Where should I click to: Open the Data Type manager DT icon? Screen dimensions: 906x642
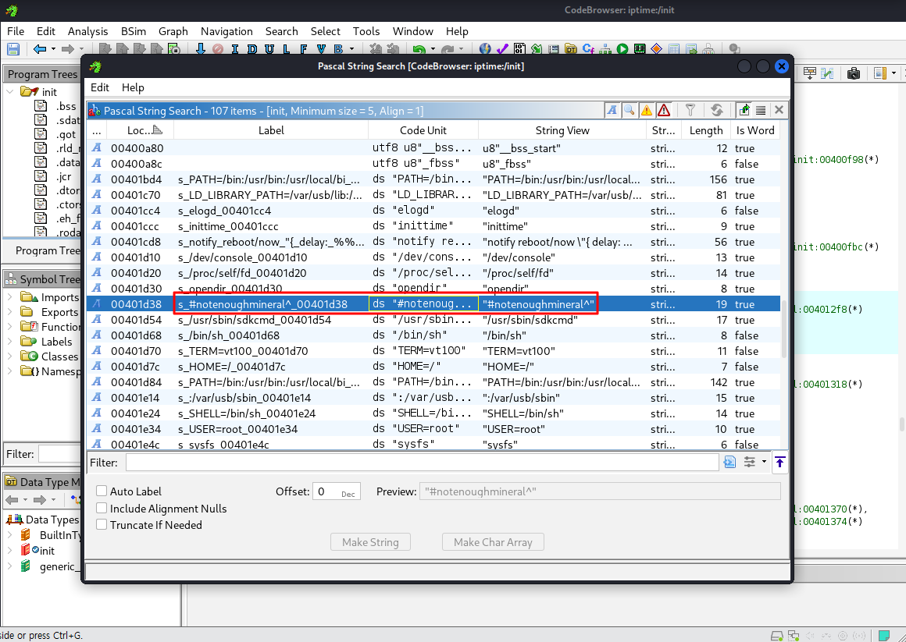pos(571,49)
